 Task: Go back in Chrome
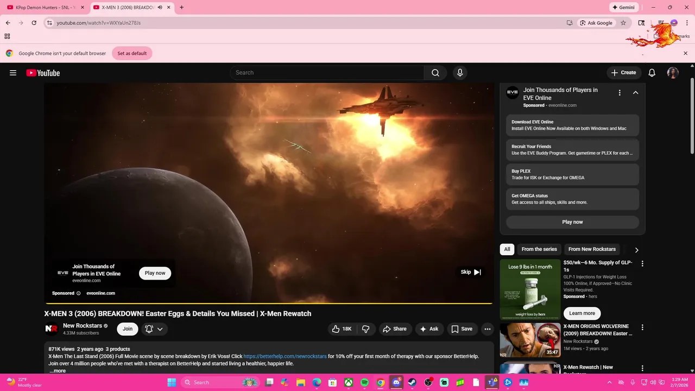coord(8,23)
